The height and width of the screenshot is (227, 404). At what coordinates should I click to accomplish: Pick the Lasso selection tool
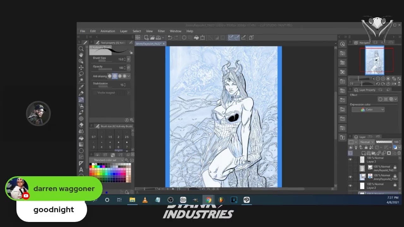pos(81,74)
